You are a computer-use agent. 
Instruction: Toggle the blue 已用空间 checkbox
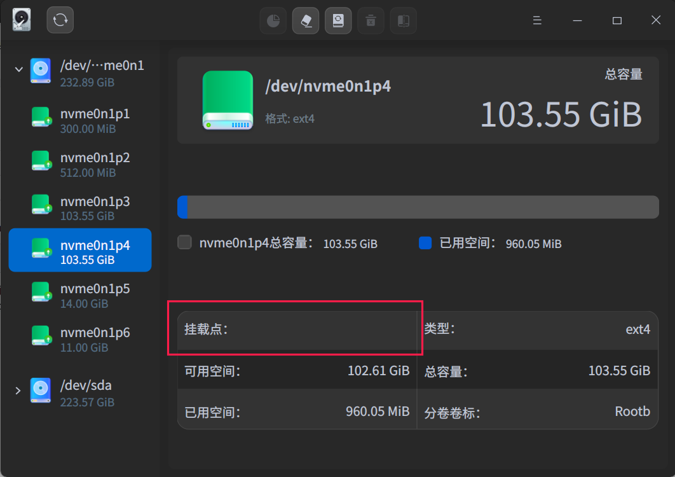[425, 242]
